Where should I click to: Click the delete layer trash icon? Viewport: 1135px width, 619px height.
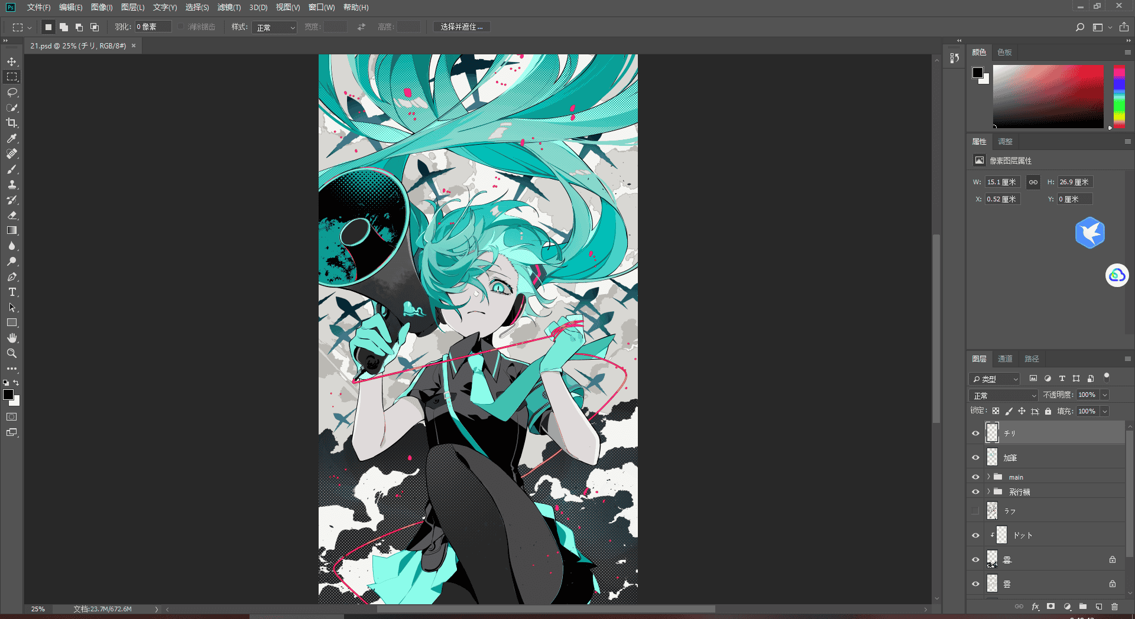point(1115,607)
